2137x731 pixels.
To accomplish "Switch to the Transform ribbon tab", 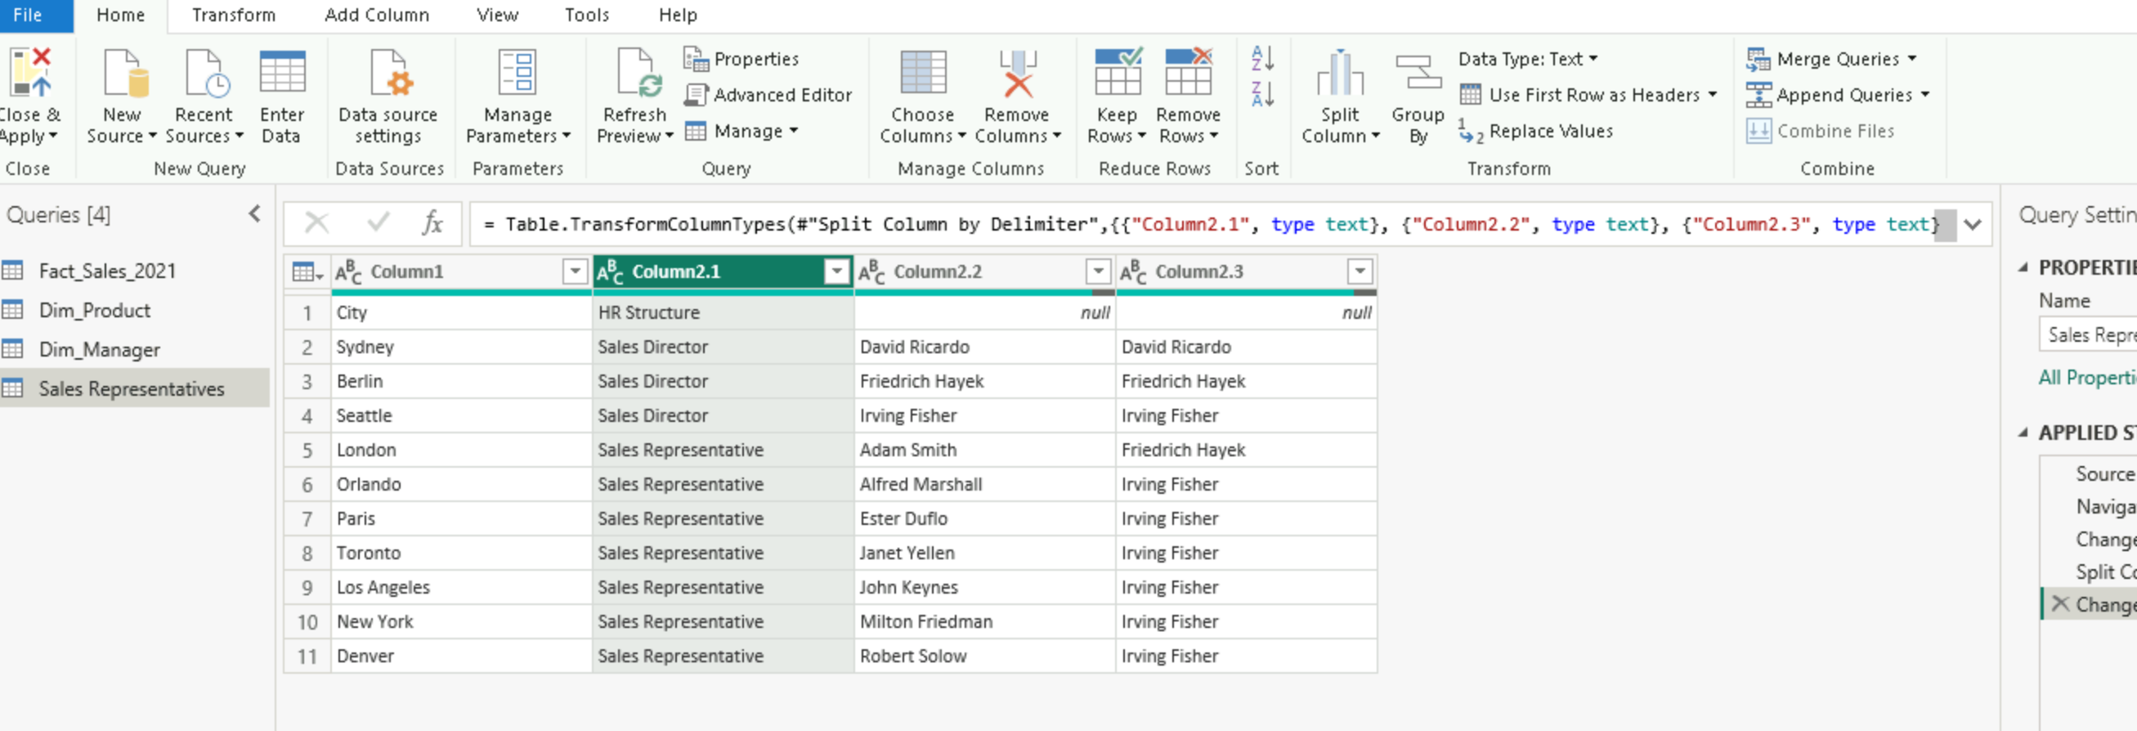I will [233, 15].
